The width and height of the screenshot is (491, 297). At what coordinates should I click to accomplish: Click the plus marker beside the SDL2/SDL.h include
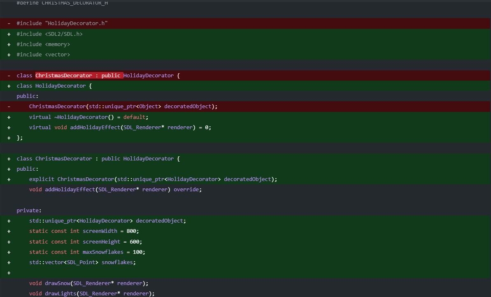(9, 34)
